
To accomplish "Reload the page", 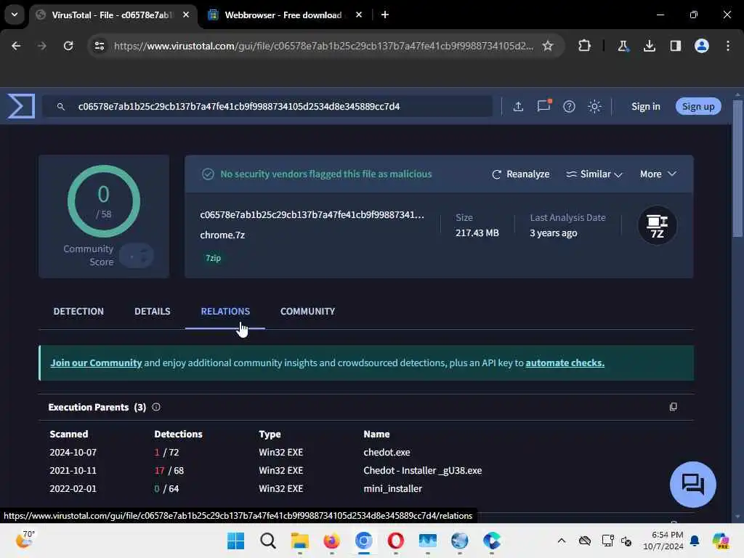I will [x=68, y=46].
